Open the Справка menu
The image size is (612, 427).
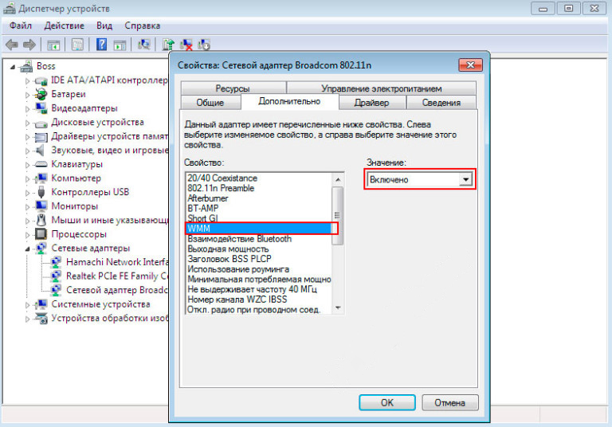tap(142, 25)
